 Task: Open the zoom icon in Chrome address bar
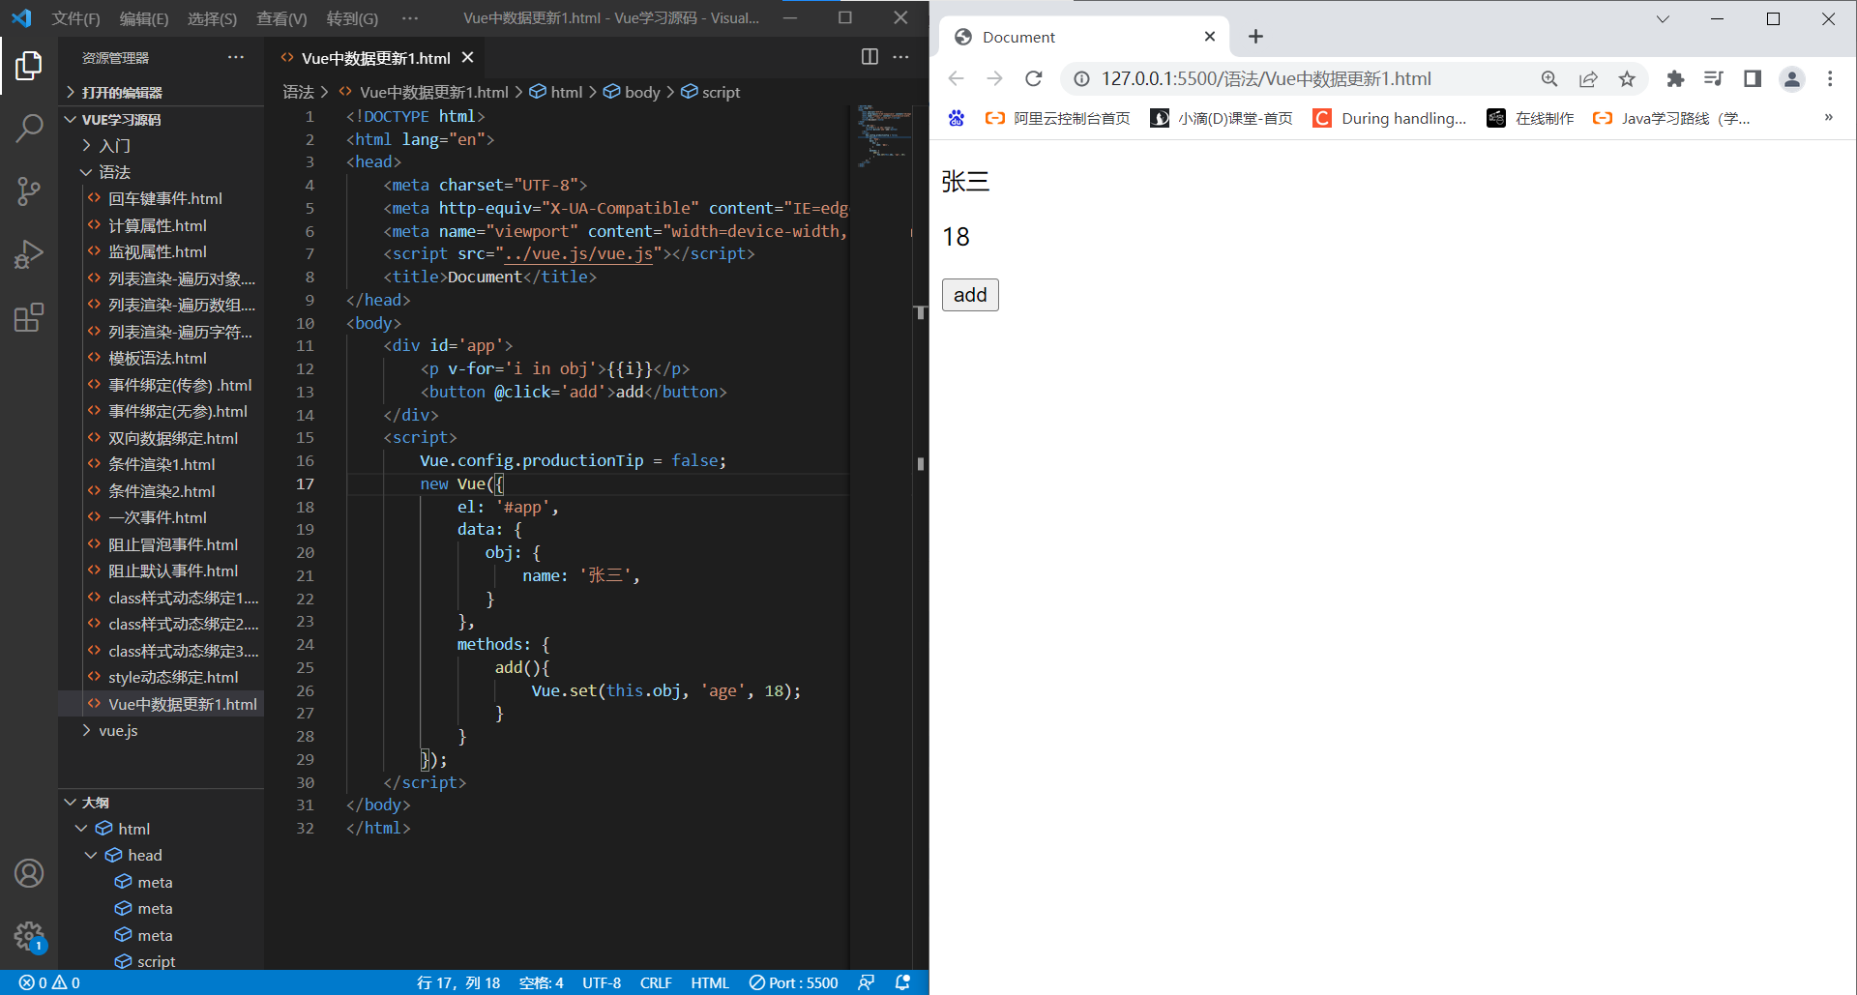(1549, 79)
